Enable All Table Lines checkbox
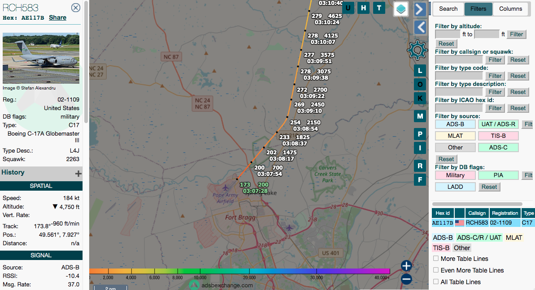This screenshot has height=290, width=535. (436, 281)
